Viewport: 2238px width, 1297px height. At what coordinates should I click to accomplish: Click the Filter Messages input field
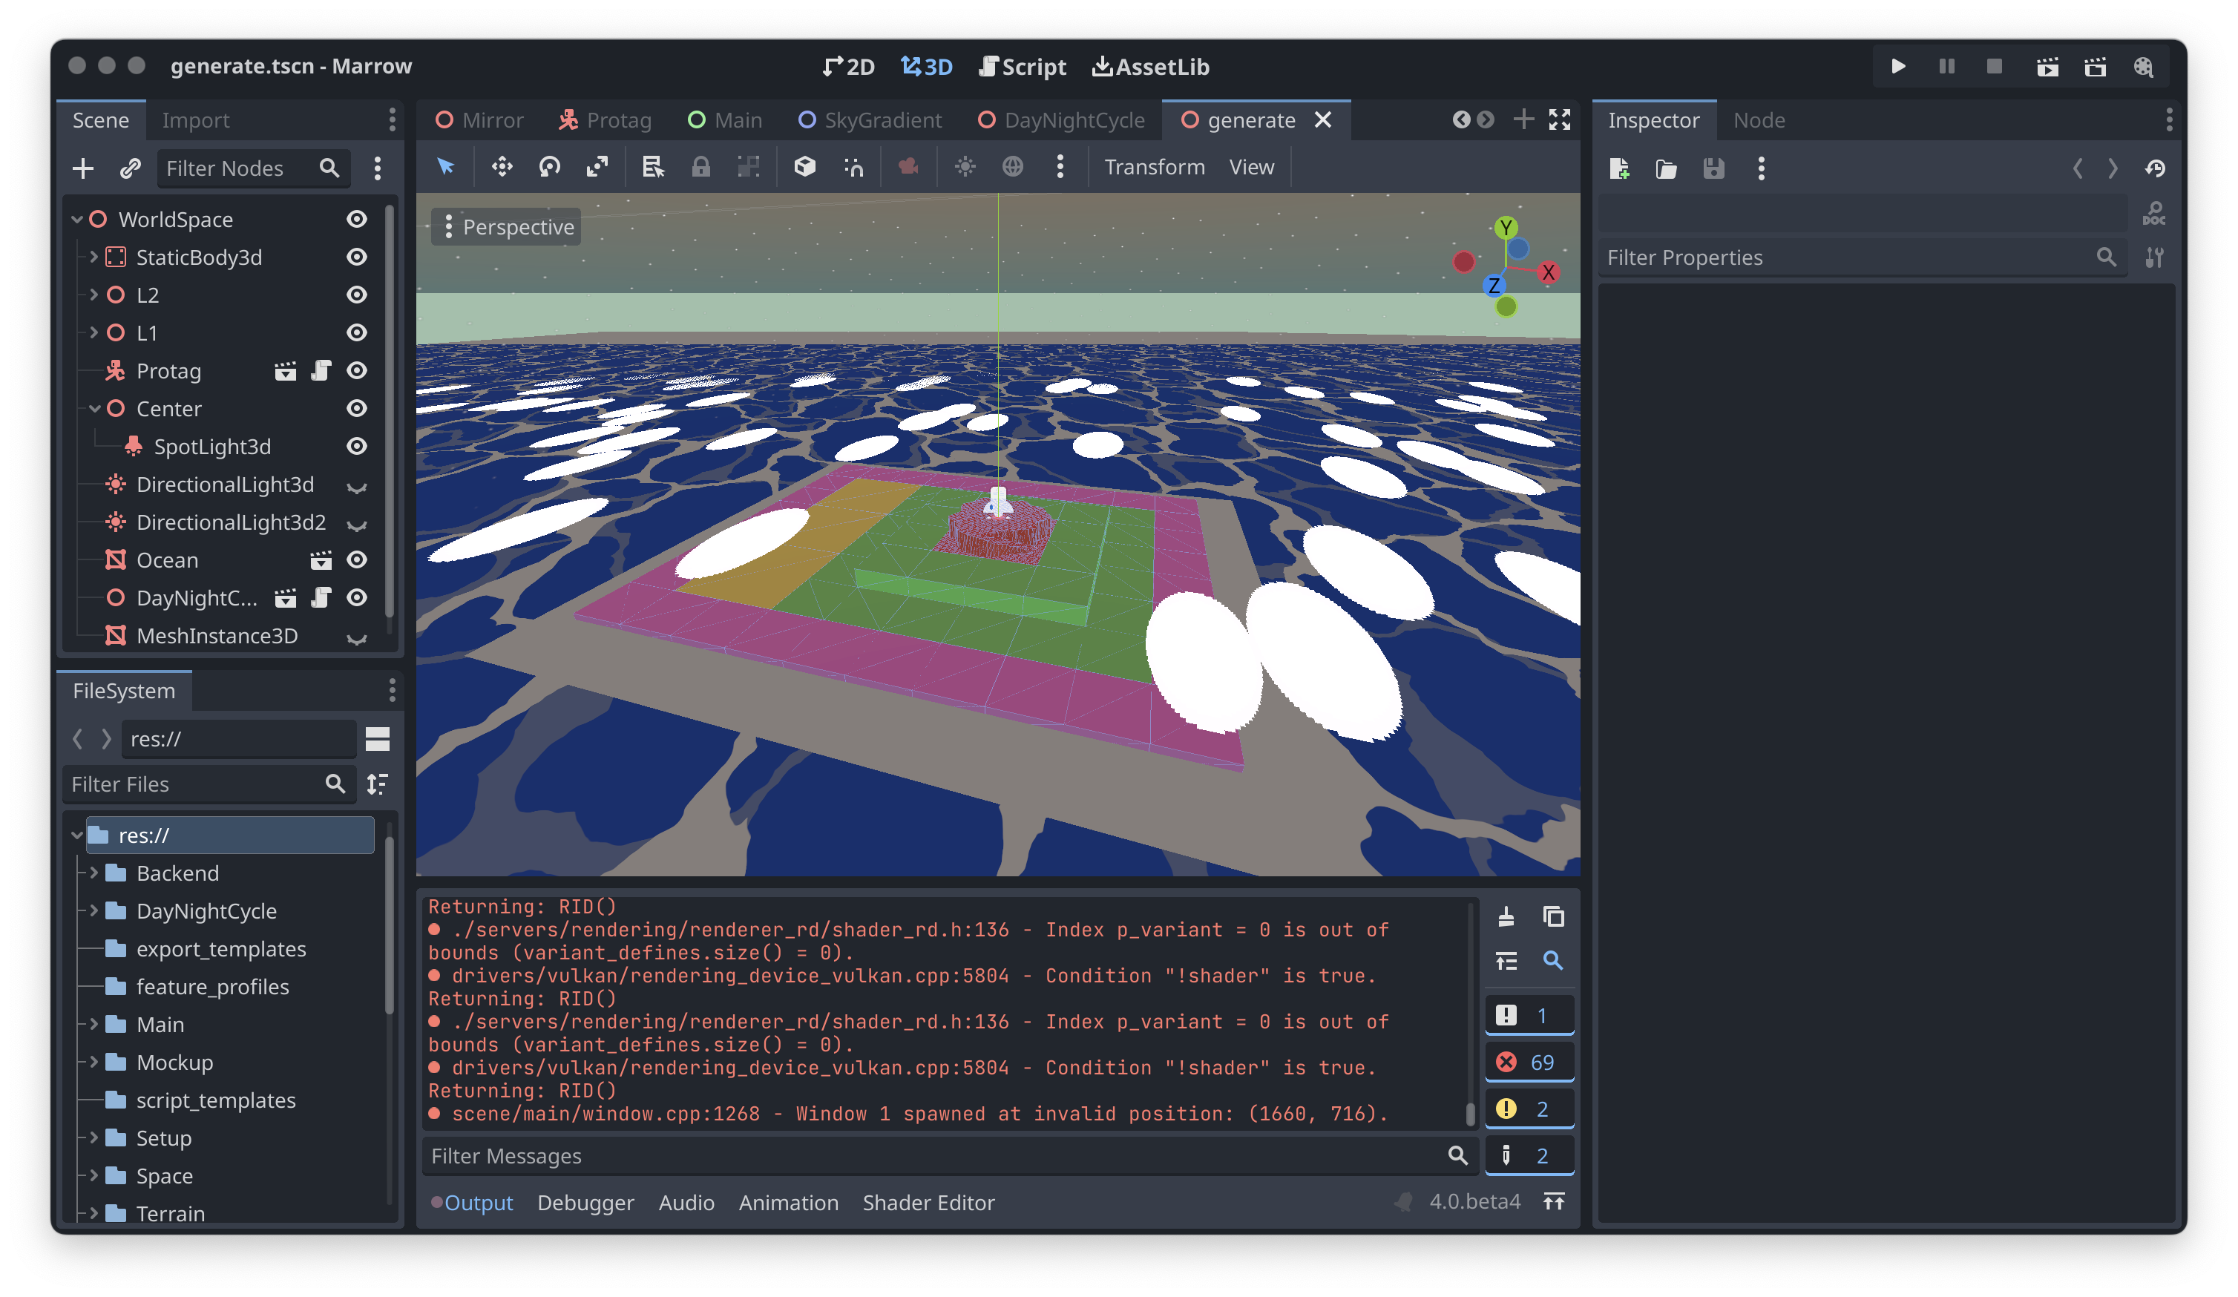pyautogui.click(x=933, y=1156)
